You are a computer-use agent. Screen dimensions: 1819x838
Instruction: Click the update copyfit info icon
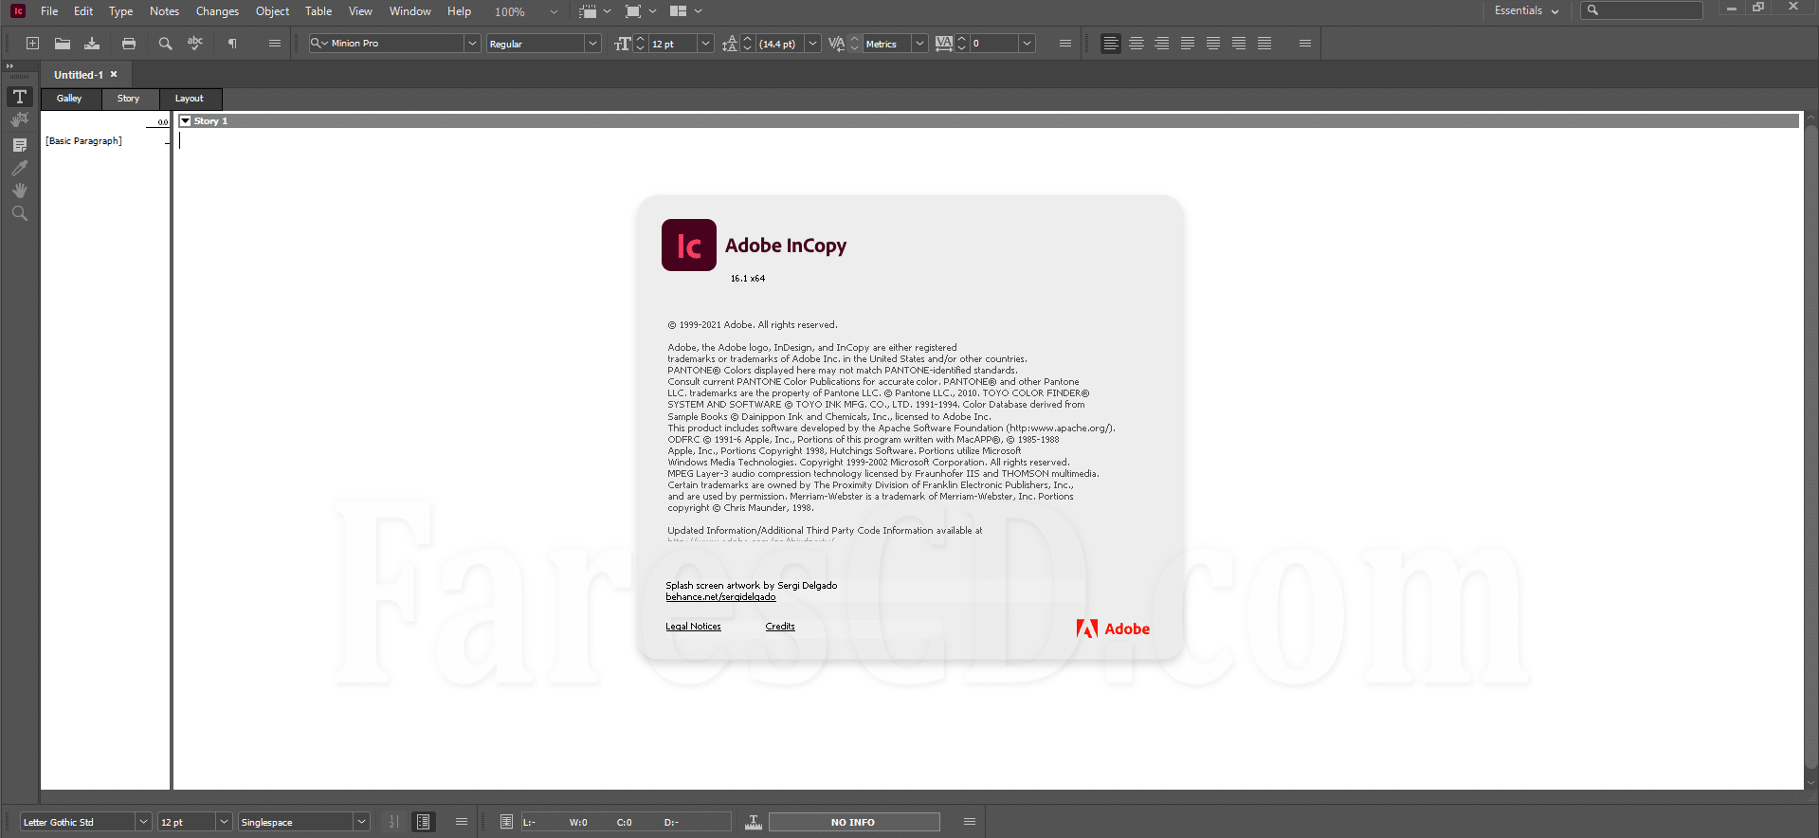(x=506, y=822)
